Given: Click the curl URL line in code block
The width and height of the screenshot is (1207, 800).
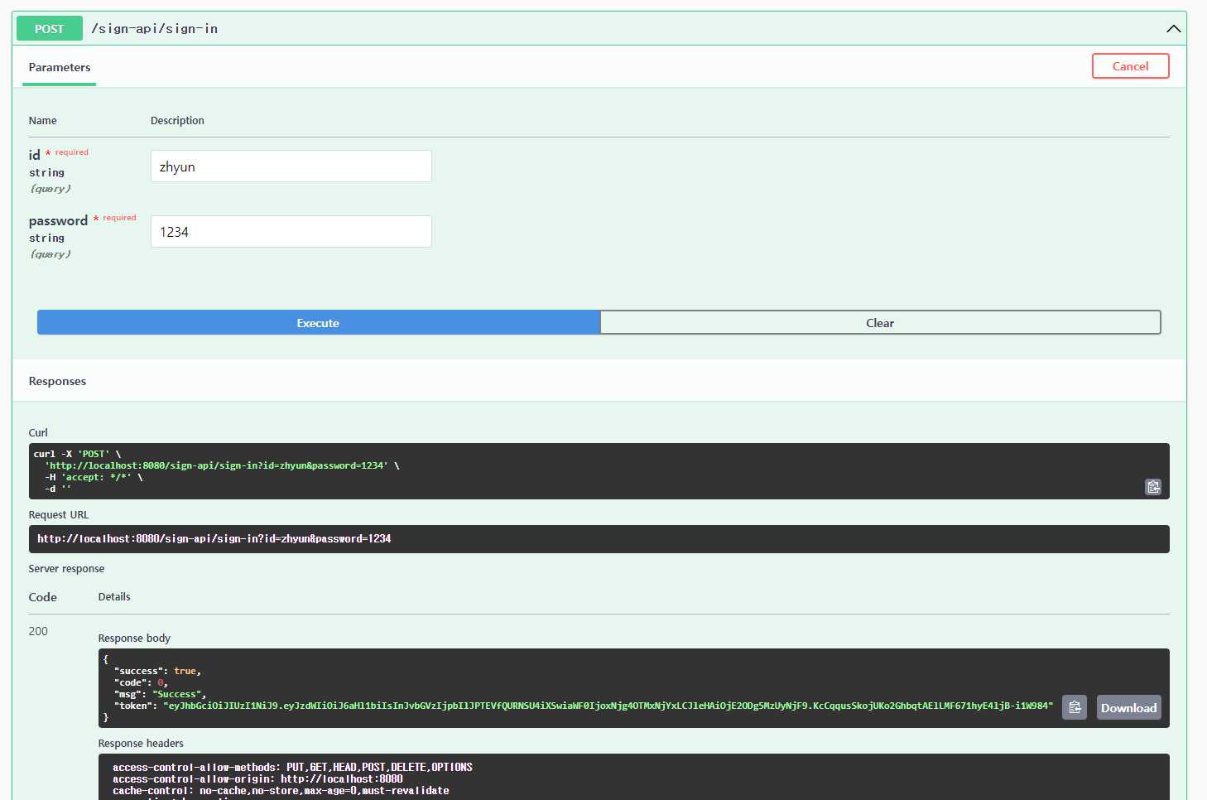Looking at the screenshot, I should pos(222,466).
